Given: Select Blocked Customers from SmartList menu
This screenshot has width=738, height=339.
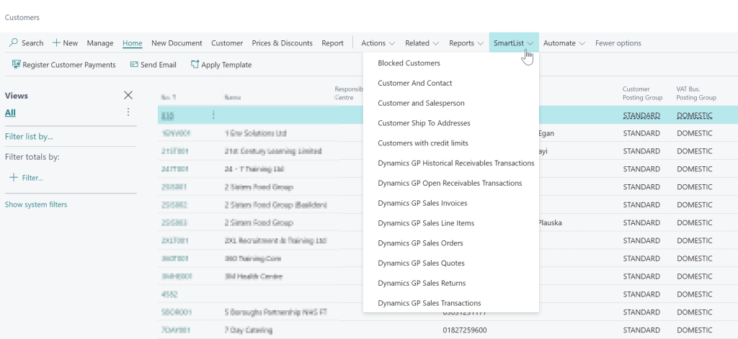Looking at the screenshot, I should tap(409, 63).
